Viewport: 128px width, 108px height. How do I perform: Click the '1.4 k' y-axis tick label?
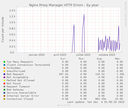12,11
